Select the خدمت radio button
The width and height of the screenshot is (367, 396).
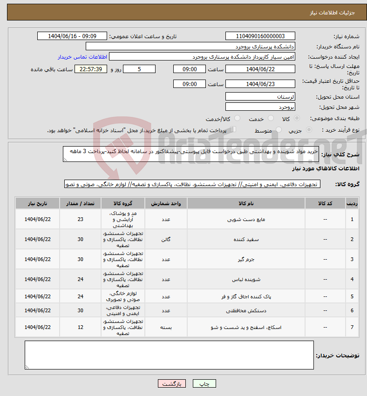pyautogui.click(x=271, y=118)
